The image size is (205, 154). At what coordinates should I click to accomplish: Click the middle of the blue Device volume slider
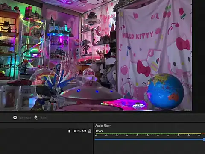point(149,139)
